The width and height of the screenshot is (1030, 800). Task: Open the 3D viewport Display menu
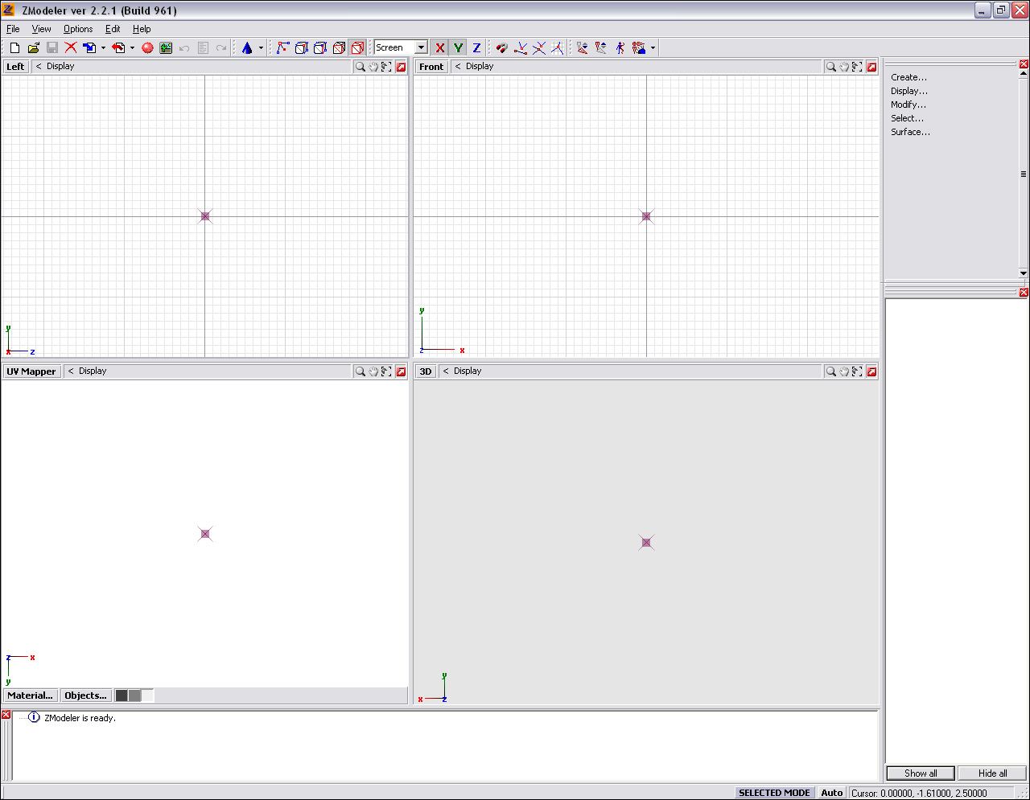point(468,371)
